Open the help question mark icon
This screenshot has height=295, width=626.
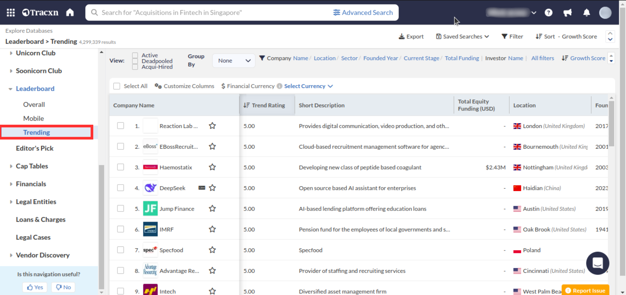click(548, 13)
